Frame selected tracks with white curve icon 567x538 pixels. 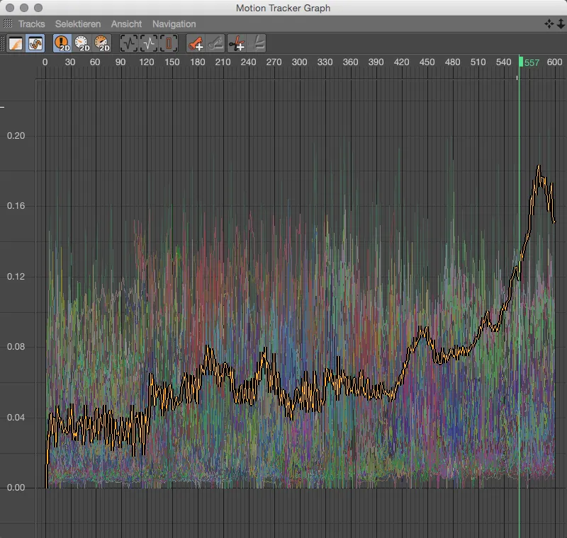coord(149,44)
